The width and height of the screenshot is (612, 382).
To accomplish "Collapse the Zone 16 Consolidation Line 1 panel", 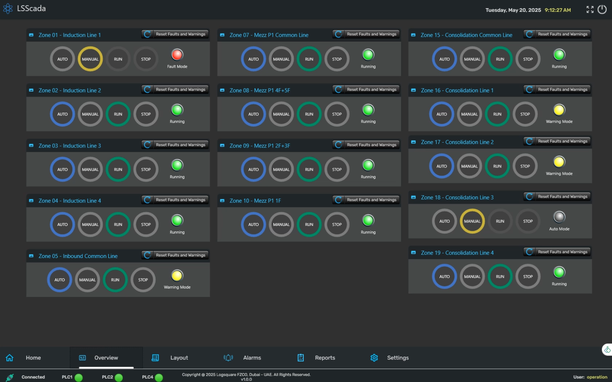I will [x=413, y=90].
